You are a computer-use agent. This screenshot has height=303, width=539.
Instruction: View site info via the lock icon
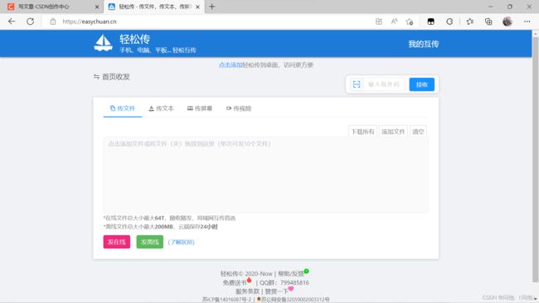tap(53, 22)
